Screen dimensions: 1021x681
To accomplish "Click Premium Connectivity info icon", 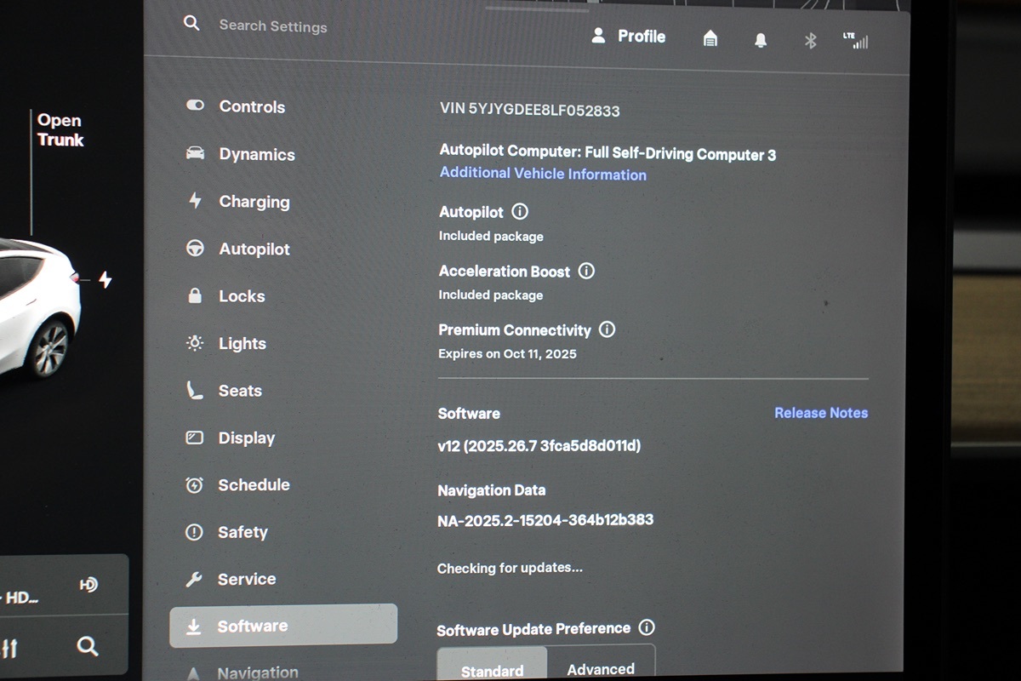I will coord(607,329).
